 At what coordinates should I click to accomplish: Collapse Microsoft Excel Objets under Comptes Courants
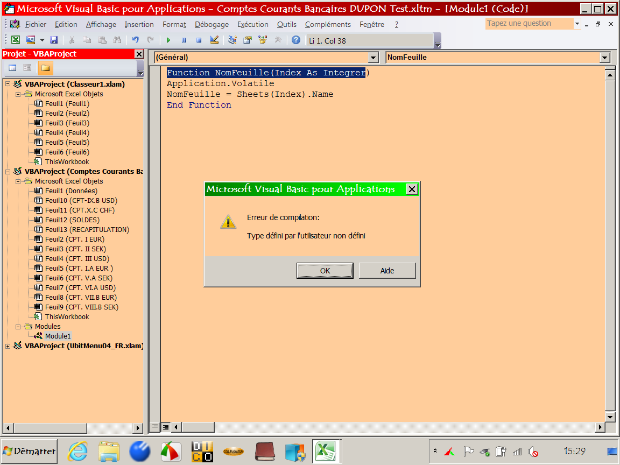tap(18, 181)
